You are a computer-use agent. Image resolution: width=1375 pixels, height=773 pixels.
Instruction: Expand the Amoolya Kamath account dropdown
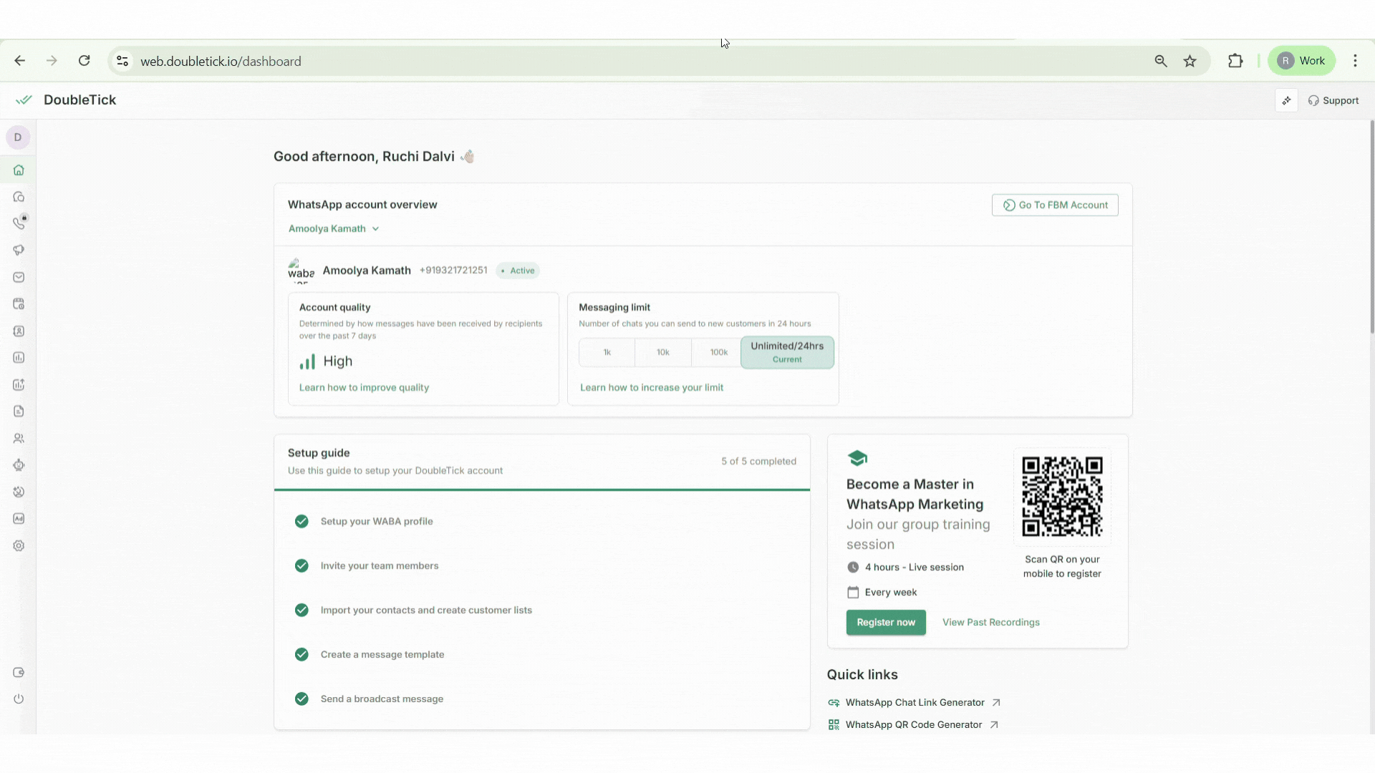(x=334, y=229)
